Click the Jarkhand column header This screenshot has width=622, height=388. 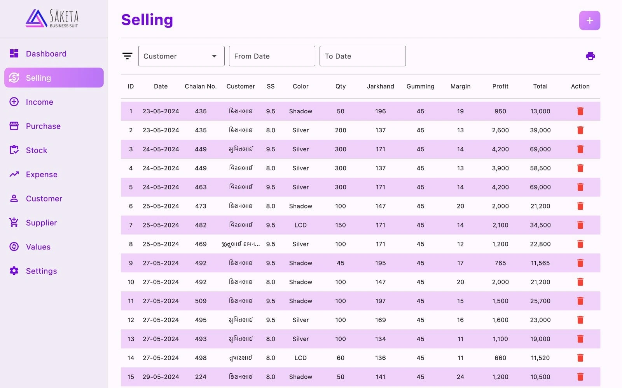[x=380, y=86]
